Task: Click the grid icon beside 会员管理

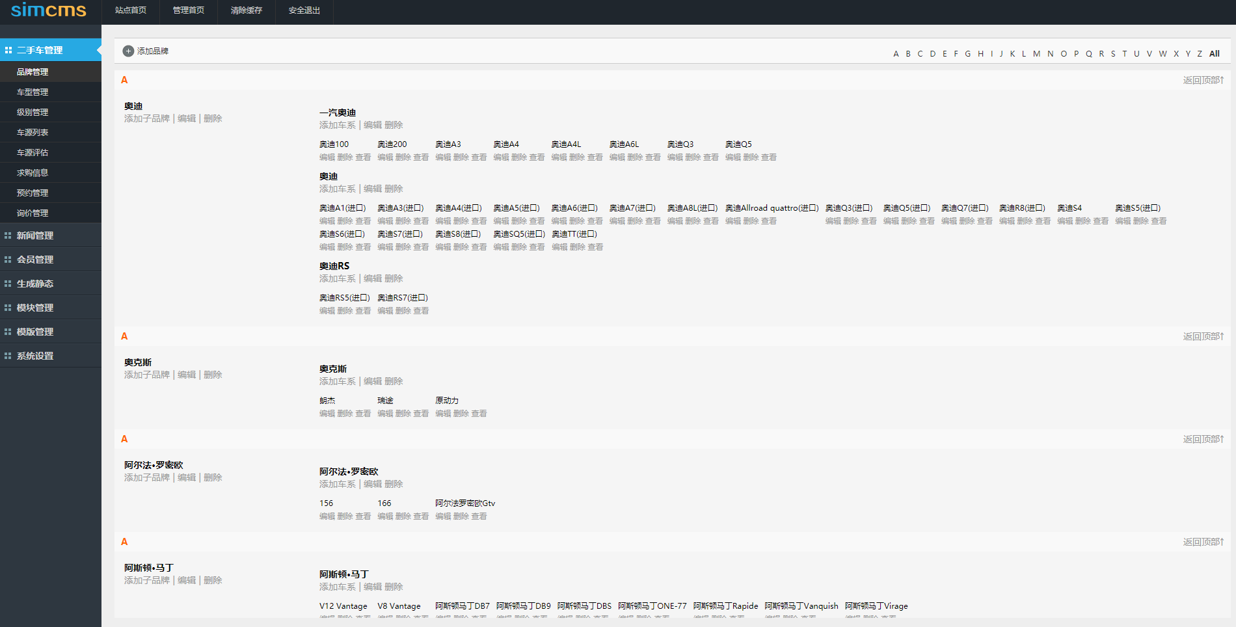Action: (x=8, y=259)
